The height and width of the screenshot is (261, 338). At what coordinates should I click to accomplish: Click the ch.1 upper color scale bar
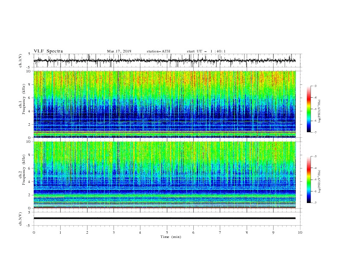tap(309, 109)
